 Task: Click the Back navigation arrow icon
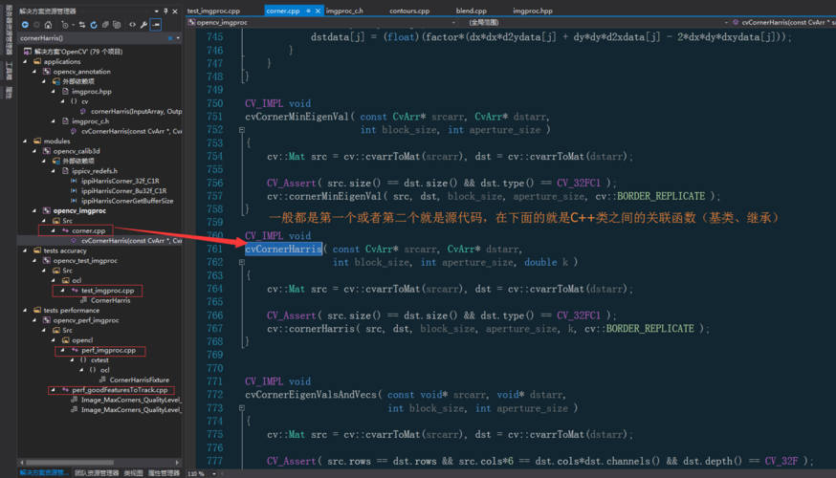tap(25, 25)
